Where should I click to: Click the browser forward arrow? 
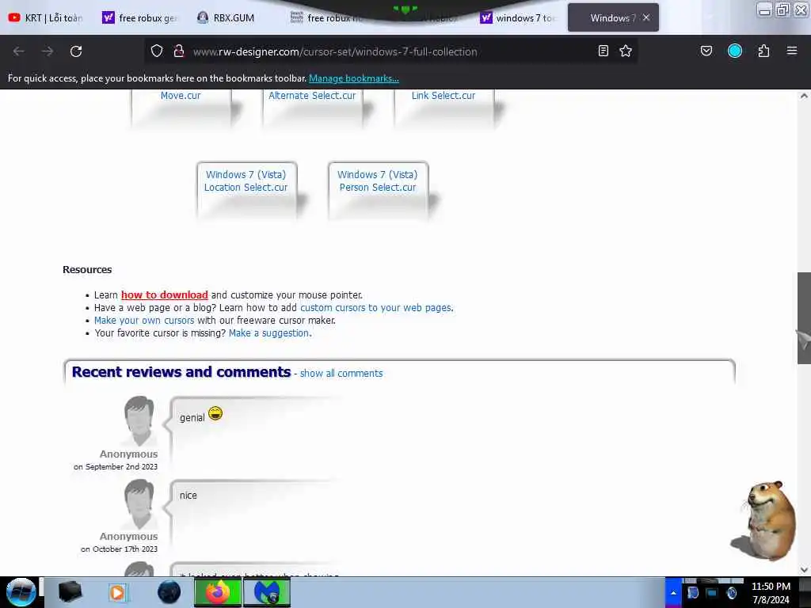pyautogui.click(x=48, y=51)
